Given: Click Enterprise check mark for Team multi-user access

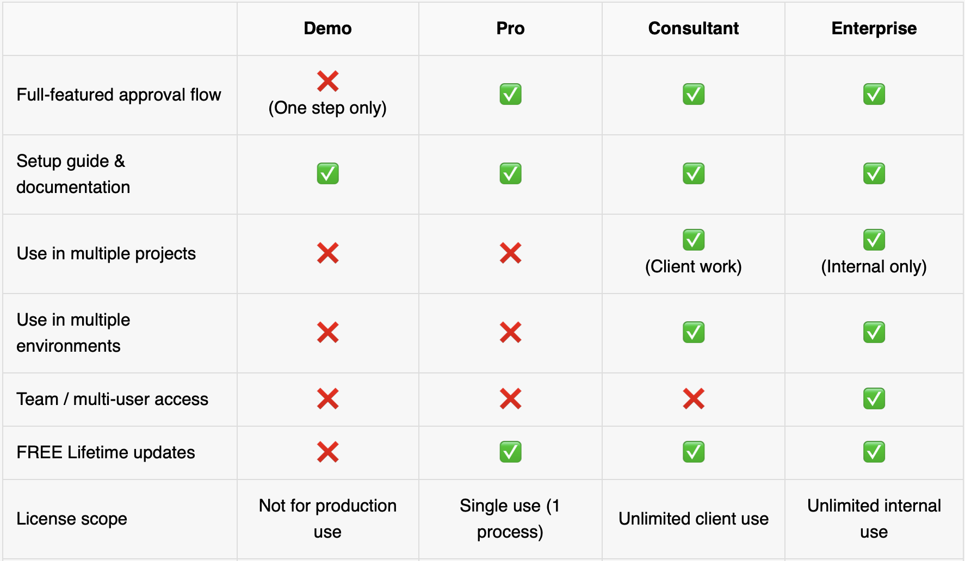Looking at the screenshot, I should [874, 399].
